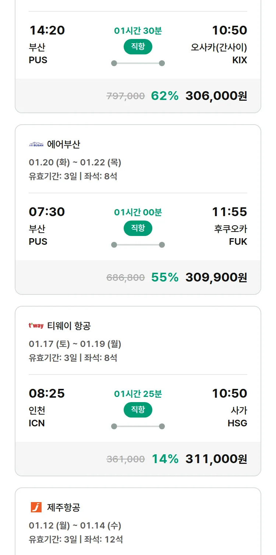The height and width of the screenshot is (555, 276).
Task: Choose the 311,000원 fare price
Action: pyautogui.click(x=216, y=459)
